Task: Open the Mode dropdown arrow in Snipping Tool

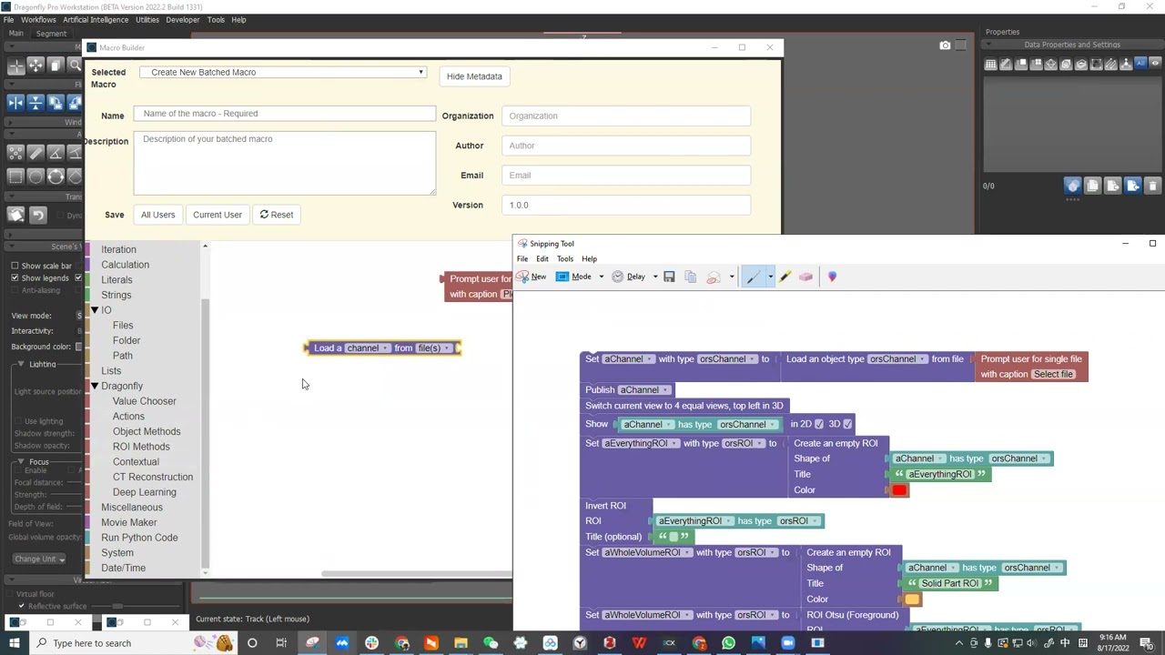Action: point(601,277)
